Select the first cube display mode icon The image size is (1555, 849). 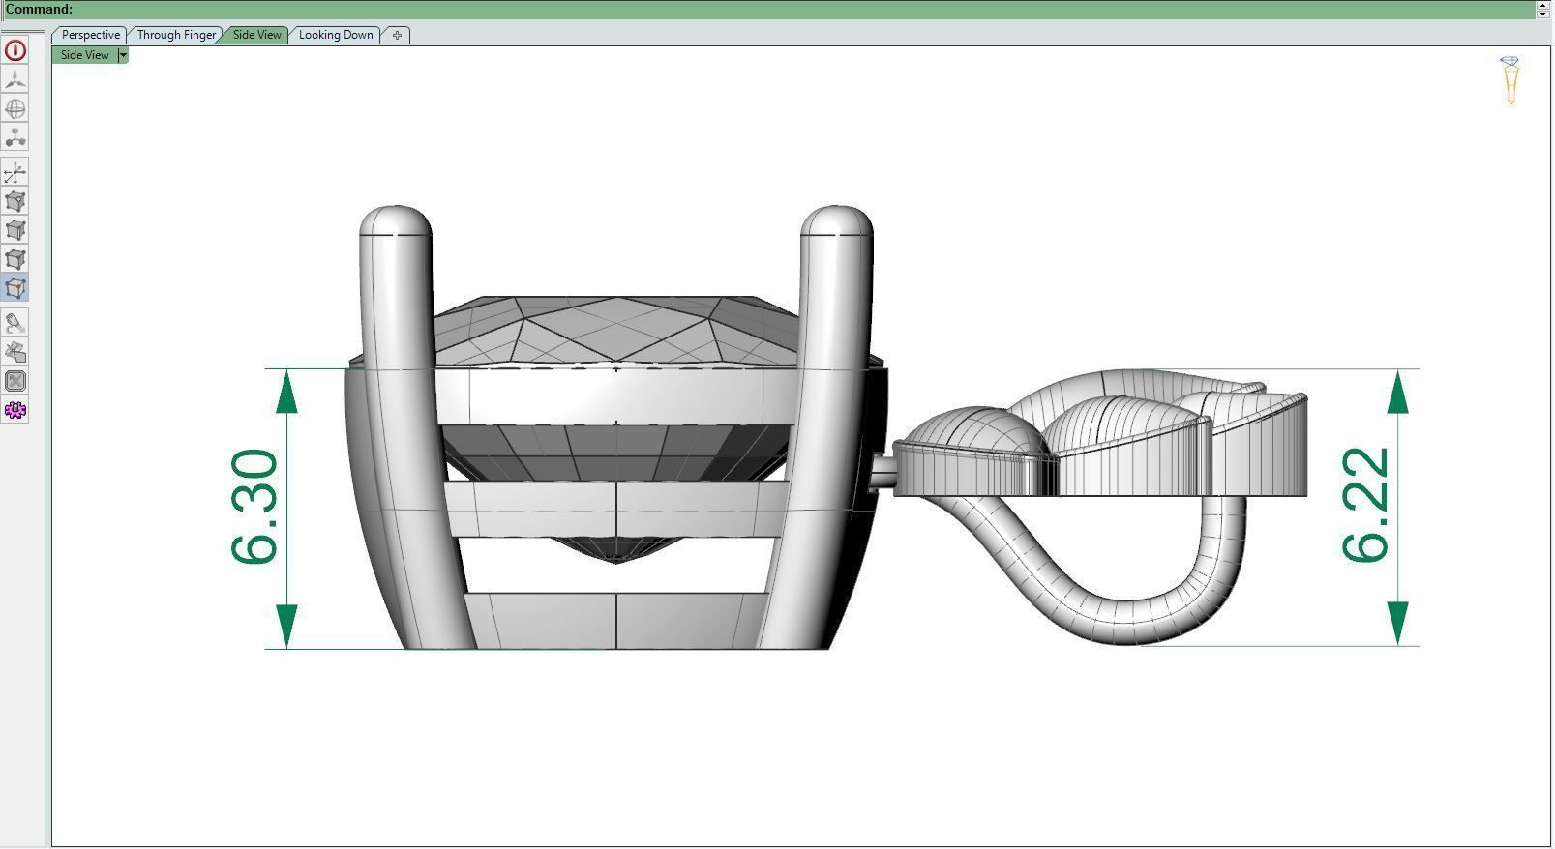(x=15, y=201)
